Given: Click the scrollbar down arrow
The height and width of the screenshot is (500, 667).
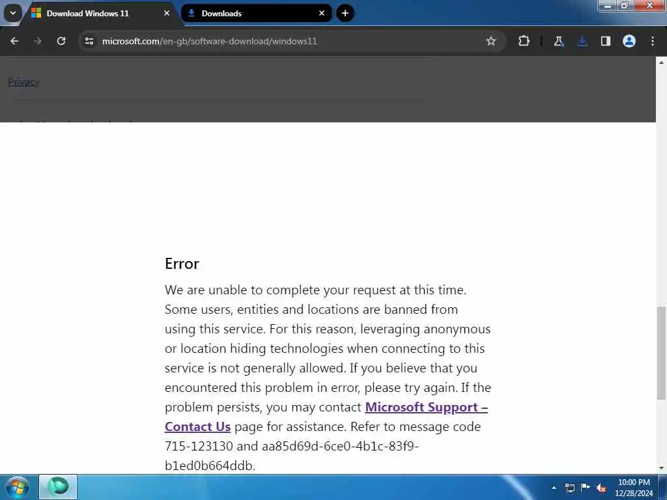Looking at the screenshot, I should point(661,468).
